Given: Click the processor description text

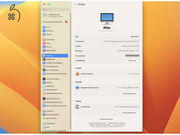Looking at the screenshot, I should coord(121,41).
